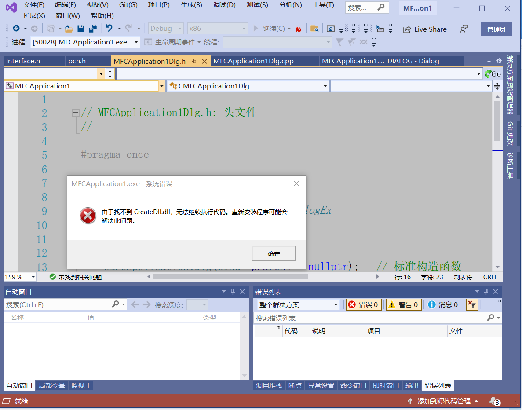Save current file with the disk icon
This screenshot has width=522, height=410.
(80, 29)
